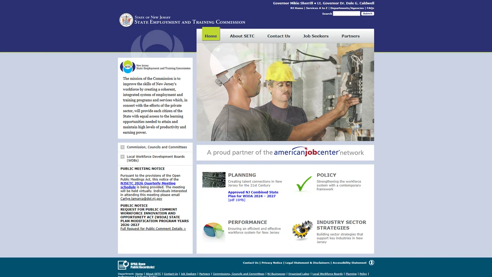Click State Employment and Training Commission title

(x=190, y=22)
